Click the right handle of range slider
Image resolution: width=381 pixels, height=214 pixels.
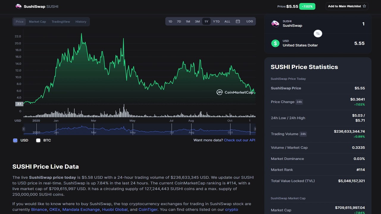255,129
